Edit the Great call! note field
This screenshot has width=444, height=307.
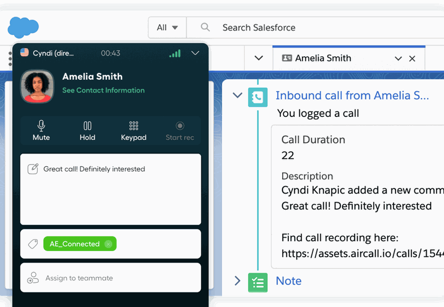[x=111, y=189]
